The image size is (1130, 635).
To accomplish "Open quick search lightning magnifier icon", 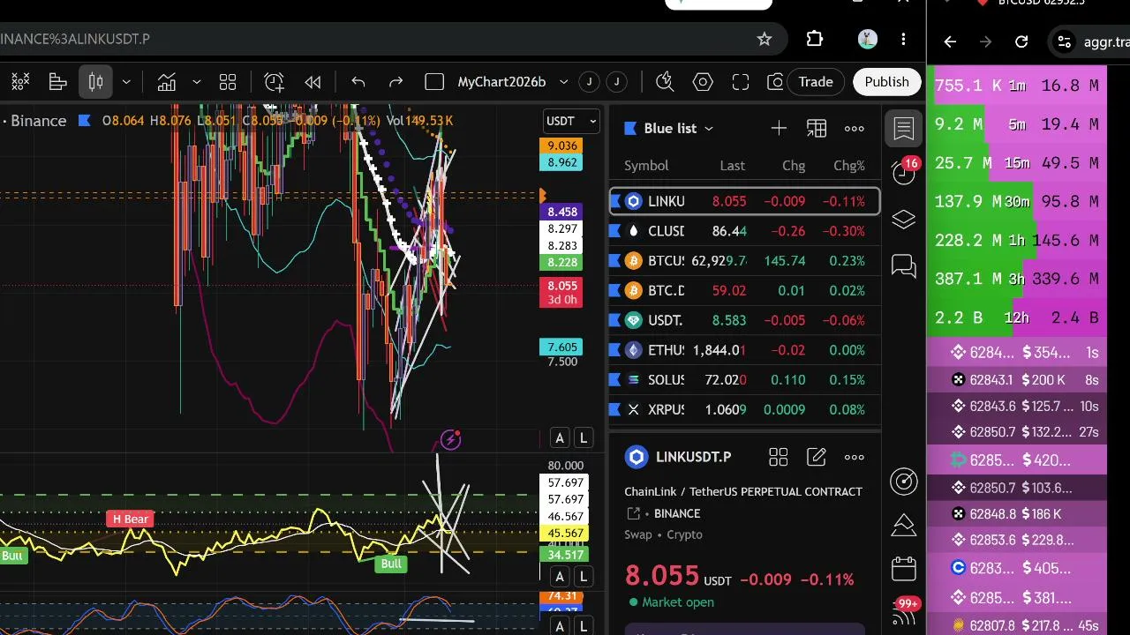I will [665, 82].
